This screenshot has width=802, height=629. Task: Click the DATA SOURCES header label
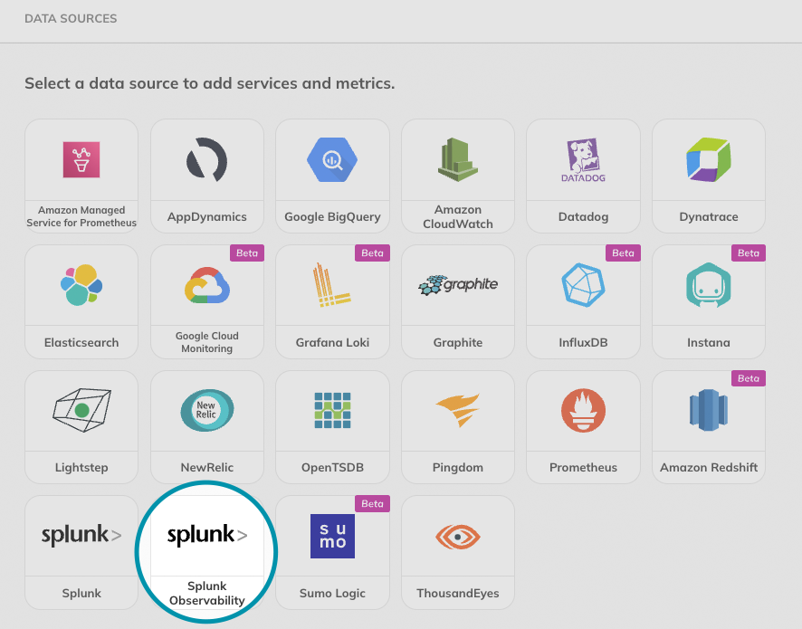coord(71,18)
